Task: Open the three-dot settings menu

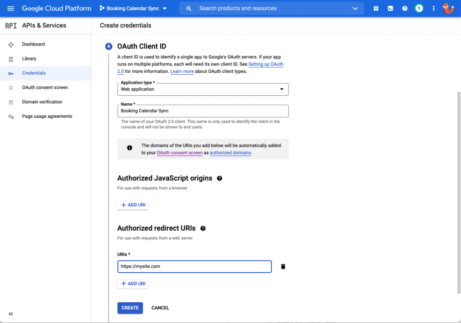Action: click(x=434, y=8)
